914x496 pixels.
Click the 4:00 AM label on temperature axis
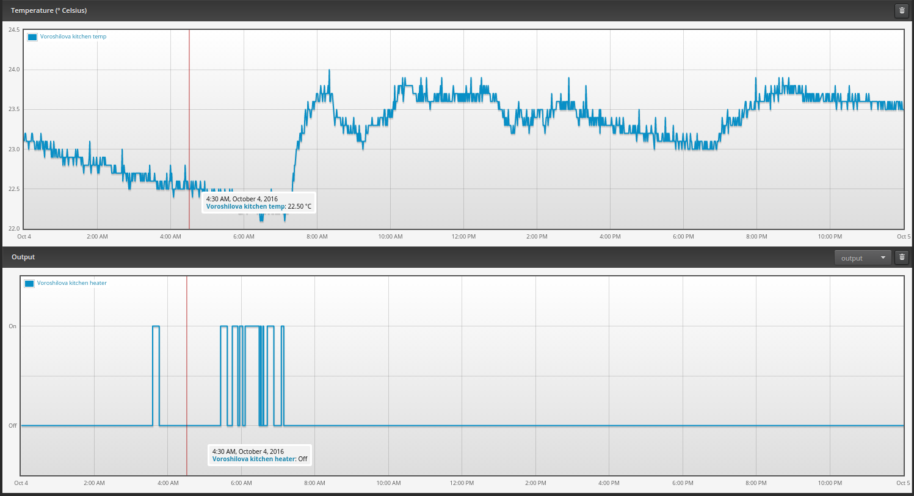pos(170,237)
